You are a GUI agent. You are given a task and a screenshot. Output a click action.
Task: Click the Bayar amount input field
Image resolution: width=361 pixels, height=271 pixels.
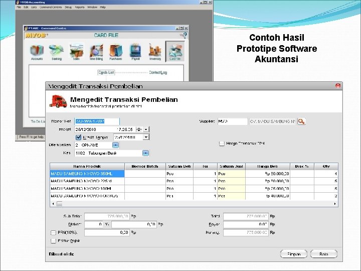coord(246,224)
